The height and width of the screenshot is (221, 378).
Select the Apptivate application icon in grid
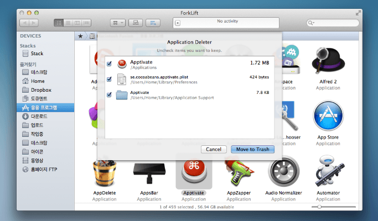[x=194, y=171]
